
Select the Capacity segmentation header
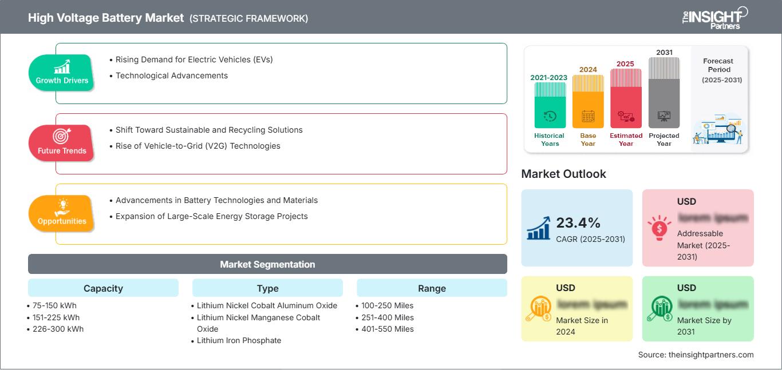[x=103, y=288]
